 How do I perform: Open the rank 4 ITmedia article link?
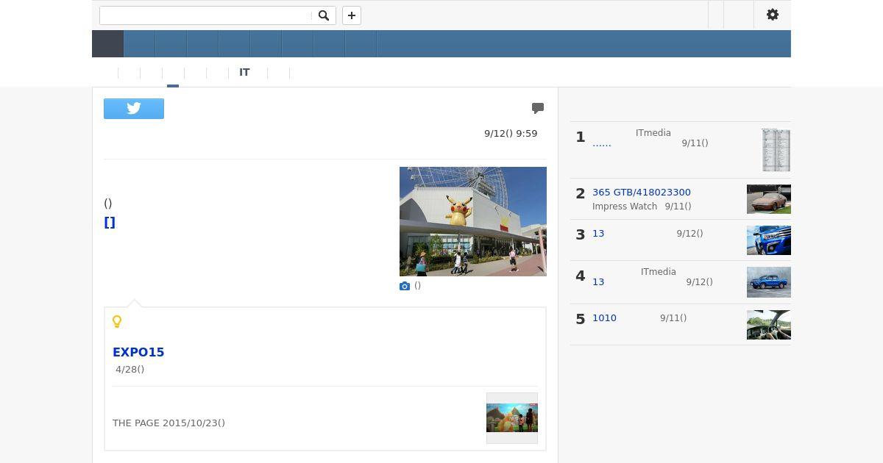click(x=598, y=282)
